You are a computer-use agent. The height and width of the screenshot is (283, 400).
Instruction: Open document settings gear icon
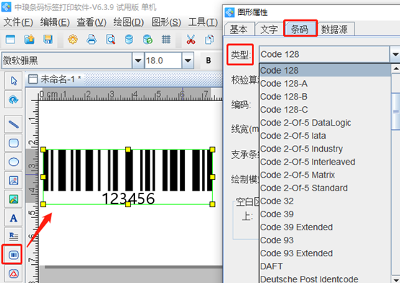click(73, 40)
